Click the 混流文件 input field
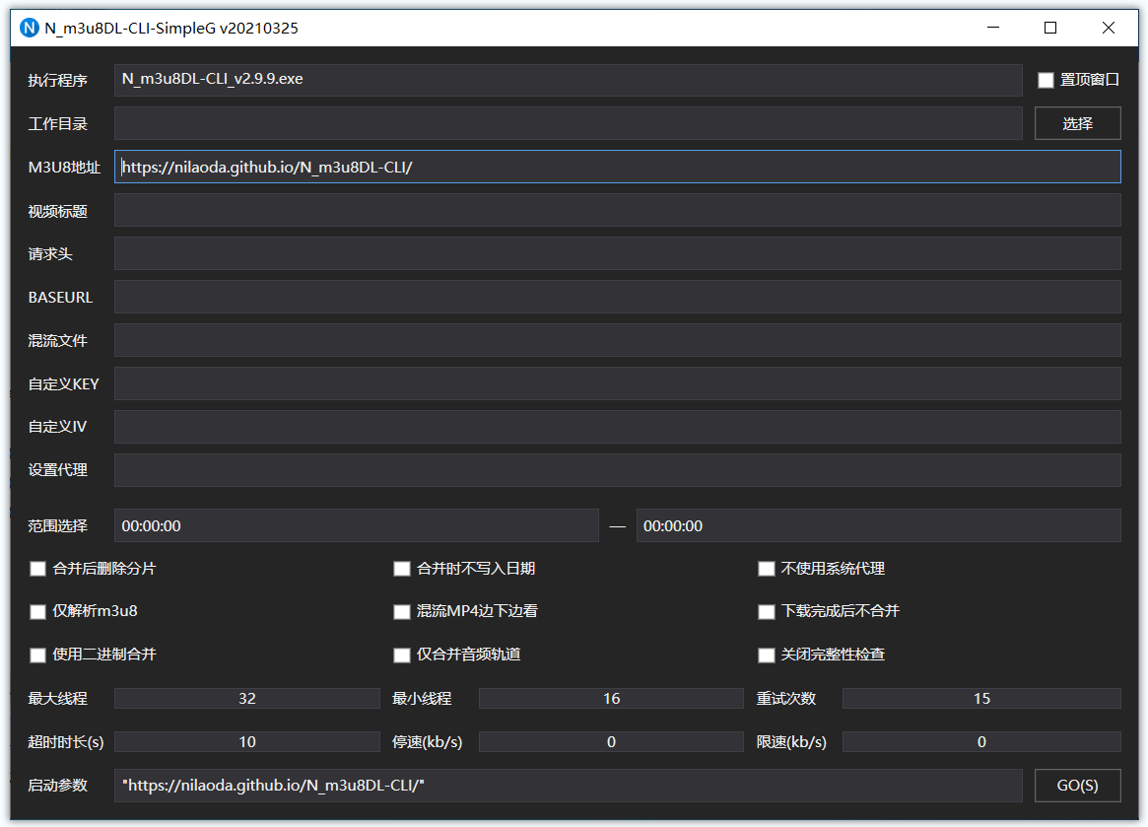 coord(617,340)
